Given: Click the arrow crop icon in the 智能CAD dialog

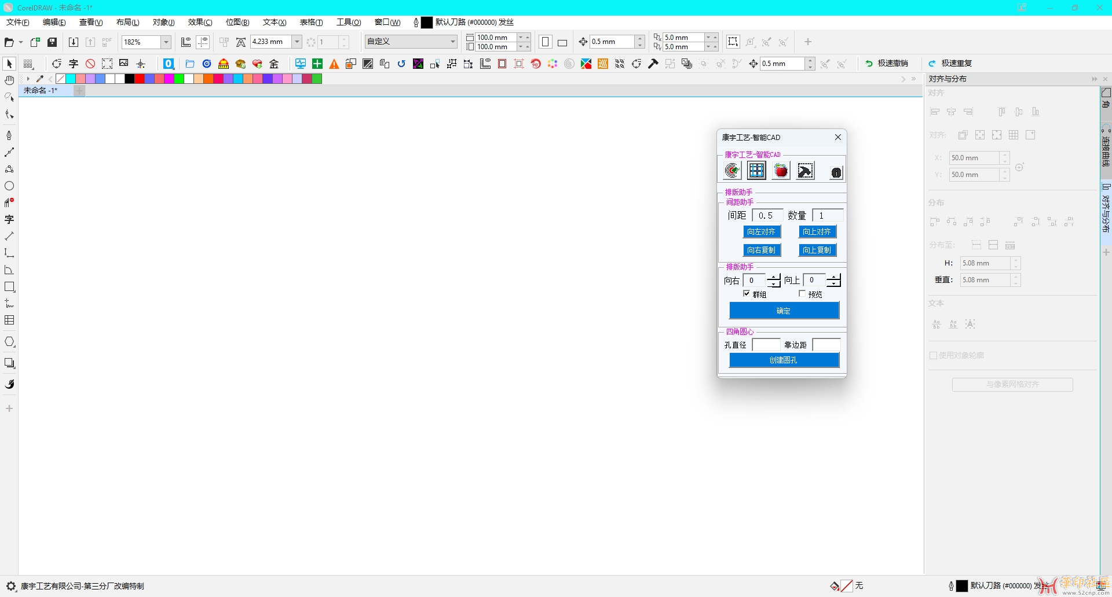Looking at the screenshot, I should (x=806, y=171).
